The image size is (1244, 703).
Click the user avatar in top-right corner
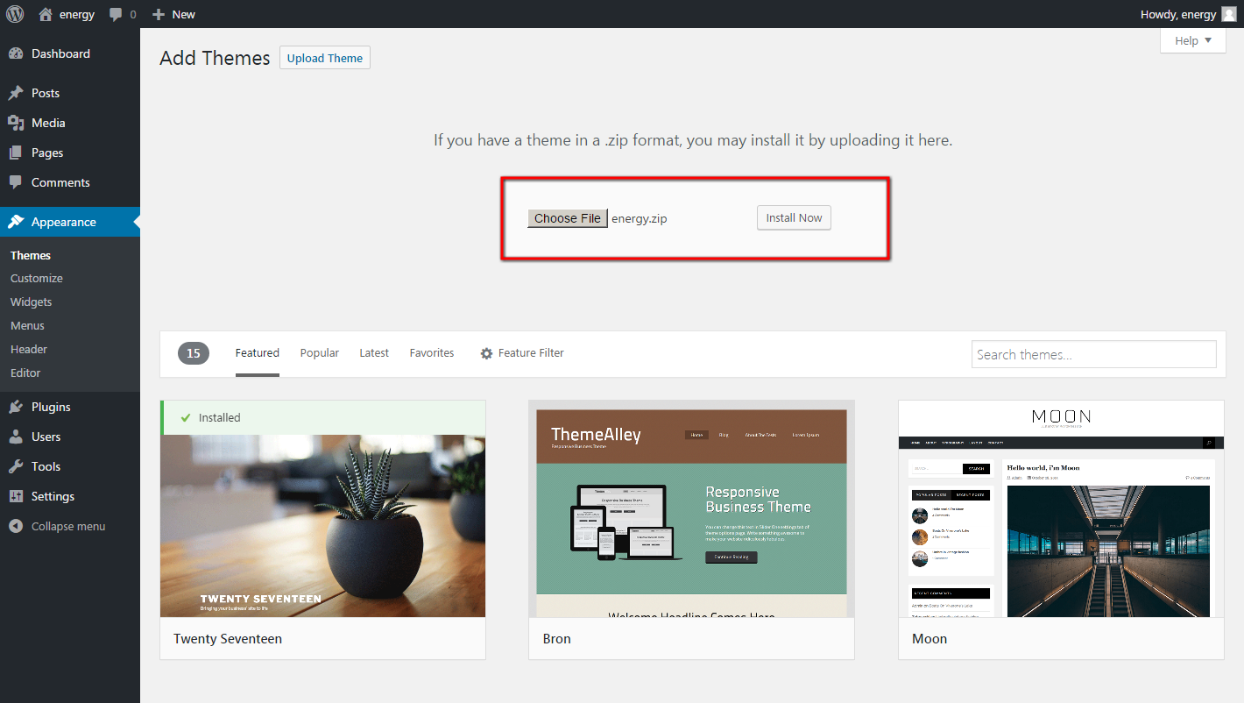click(1229, 14)
